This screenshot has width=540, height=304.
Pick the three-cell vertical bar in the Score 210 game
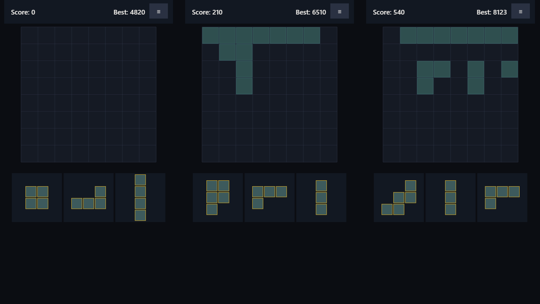coord(321,198)
